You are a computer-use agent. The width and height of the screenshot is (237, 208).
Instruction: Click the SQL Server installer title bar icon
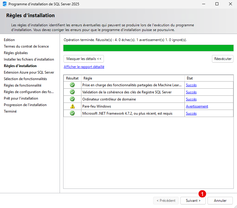point(5,4)
